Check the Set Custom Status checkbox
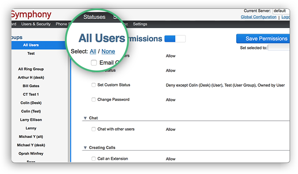The height and width of the screenshot is (174, 298). coord(94,85)
